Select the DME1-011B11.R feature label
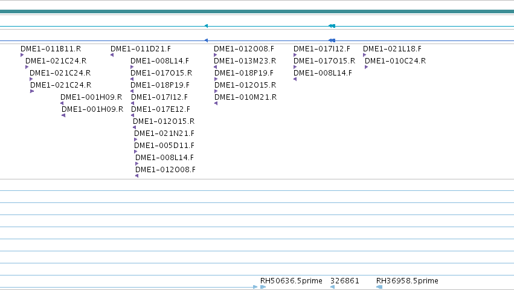This screenshot has width=514, height=290. tap(51, 49)
